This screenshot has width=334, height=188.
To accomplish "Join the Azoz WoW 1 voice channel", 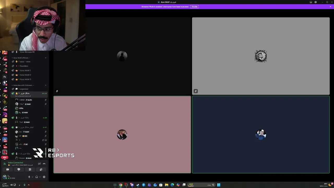I will pos(29,70).
